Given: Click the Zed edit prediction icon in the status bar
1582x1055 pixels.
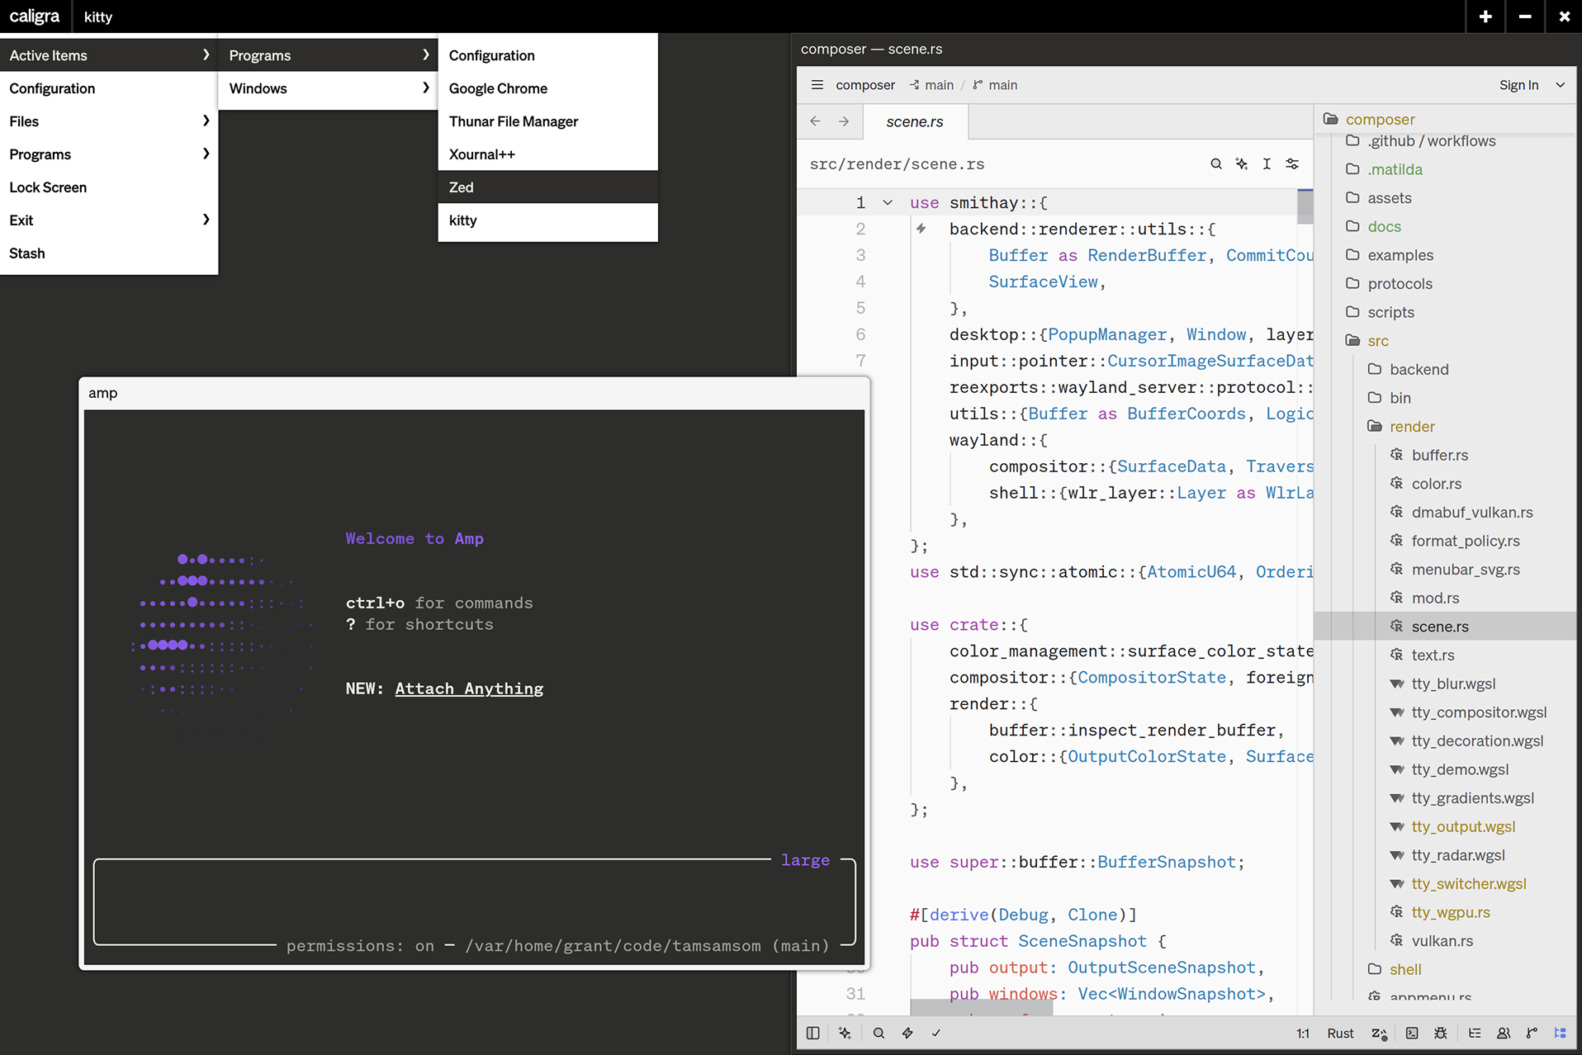Looking at the screenshot, I should (1379, 1034).
